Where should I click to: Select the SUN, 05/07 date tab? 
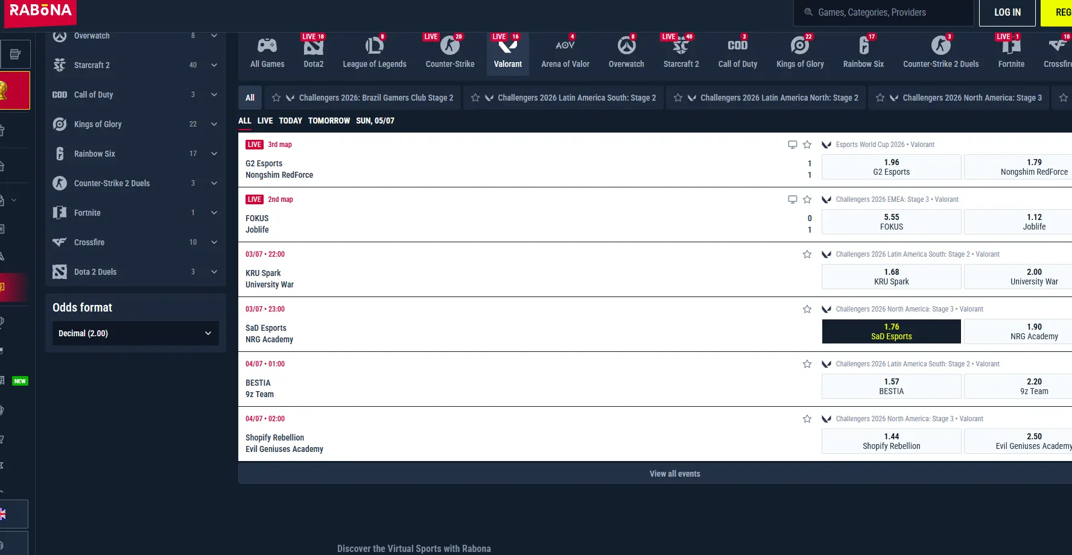[375, 121]
